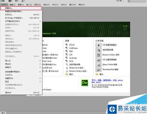
Task: Close the open 文件(F) menu
Action: tap(4, 5)
